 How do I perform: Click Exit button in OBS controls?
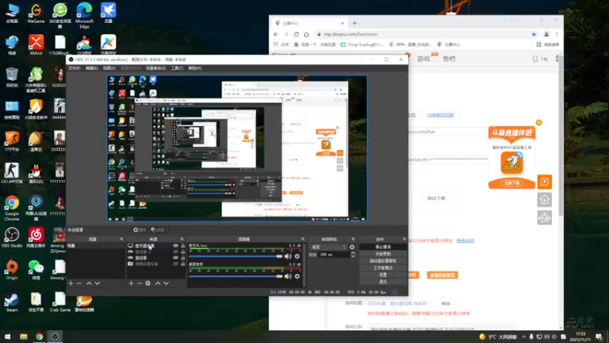(x=383, y=281)
